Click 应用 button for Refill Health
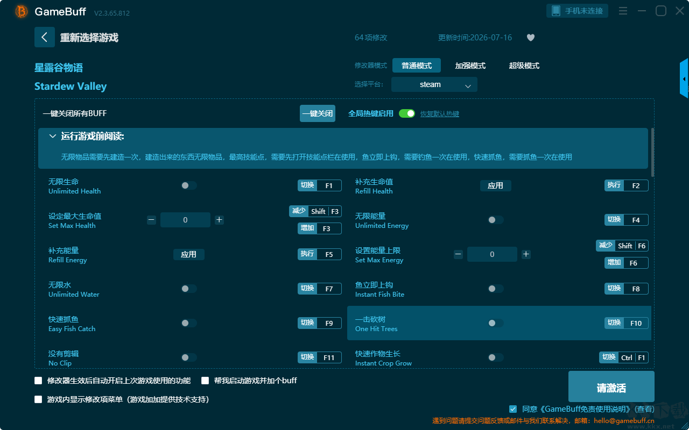This screenshot has width=689, height=430. pos(496,185)
